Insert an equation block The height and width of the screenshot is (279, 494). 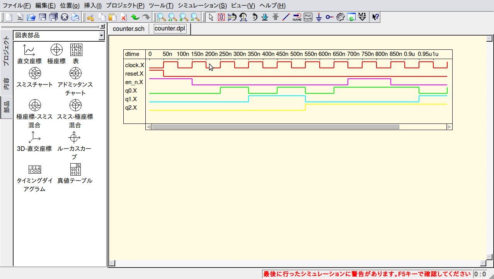click(308, 17)
